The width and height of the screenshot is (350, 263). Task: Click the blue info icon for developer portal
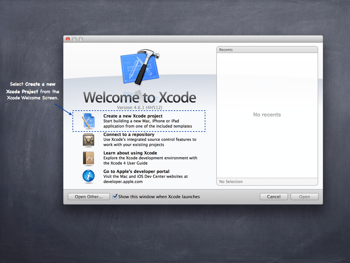click(89, 176)
